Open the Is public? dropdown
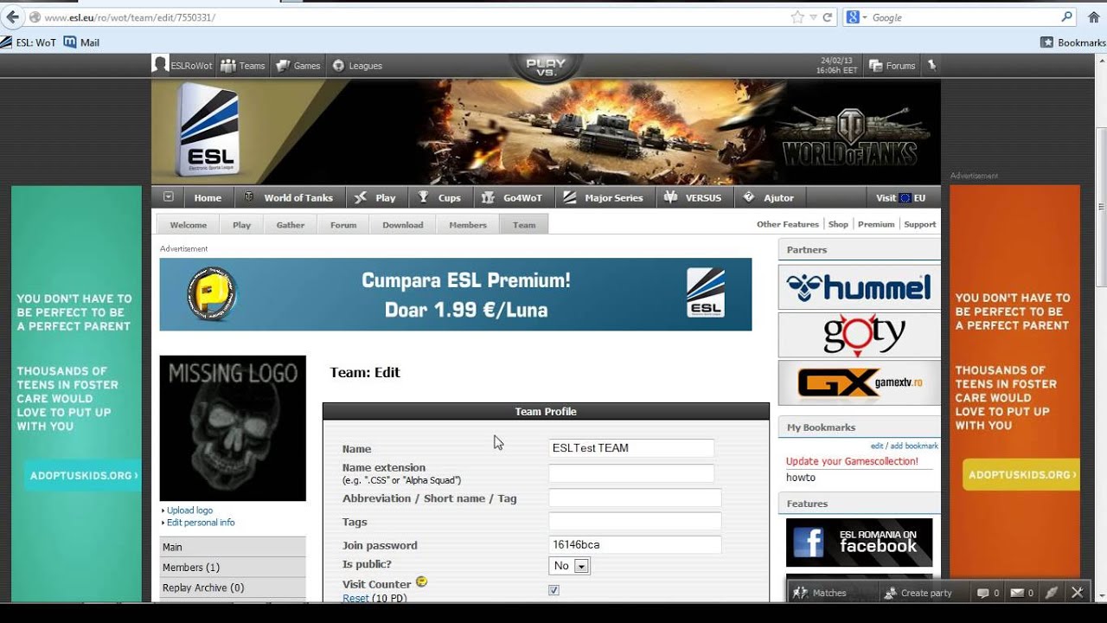Image resolution: width=1107 pixels, height=623 pixels. click(570, 566)
